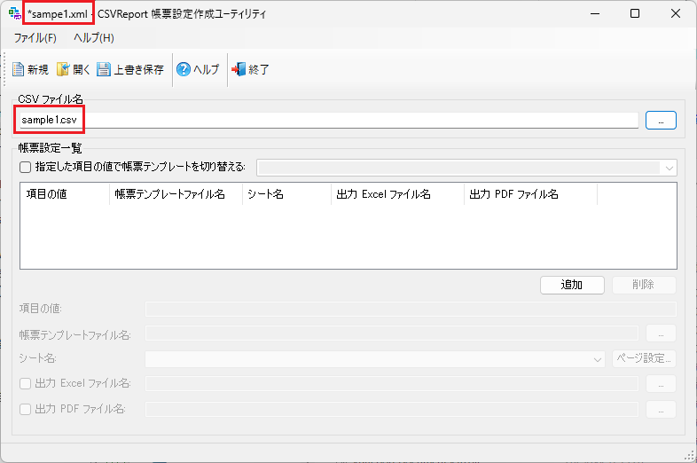697x463 pixels.
Task: Browse for output Excel file with its ... button
Action: [x=661, y=384]
